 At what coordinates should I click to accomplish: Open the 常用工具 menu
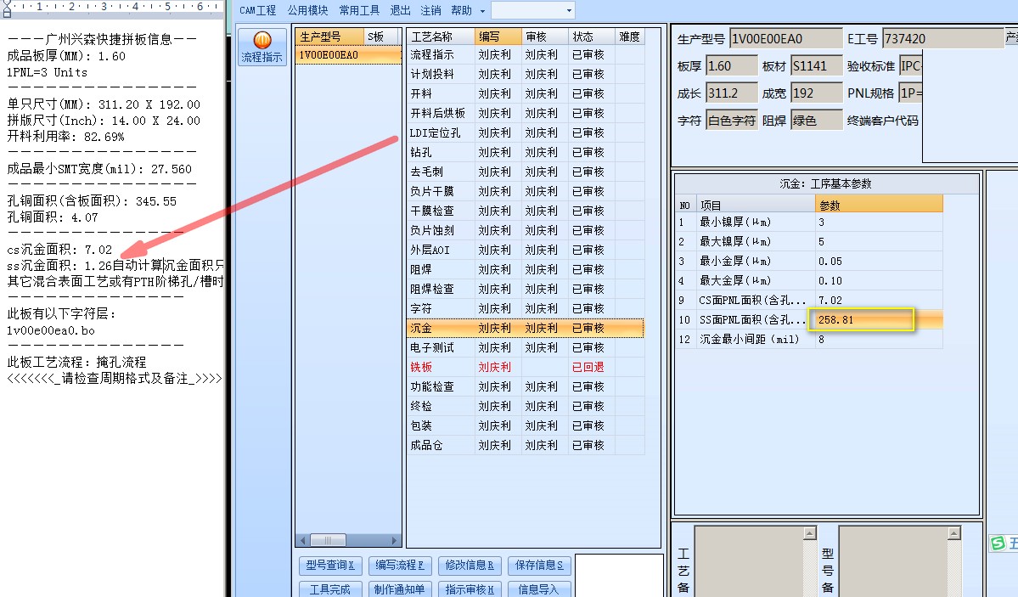[x=359, y=10]
